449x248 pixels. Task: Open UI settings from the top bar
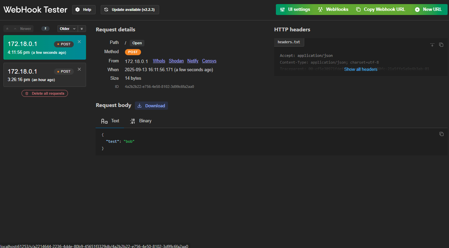(295, 10)
